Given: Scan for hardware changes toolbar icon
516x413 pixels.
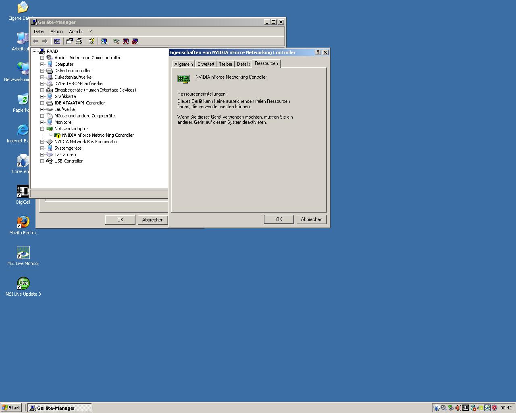Looking at the screenshot, I should pos(104,41).
